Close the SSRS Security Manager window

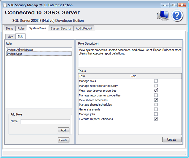point(182,5)
